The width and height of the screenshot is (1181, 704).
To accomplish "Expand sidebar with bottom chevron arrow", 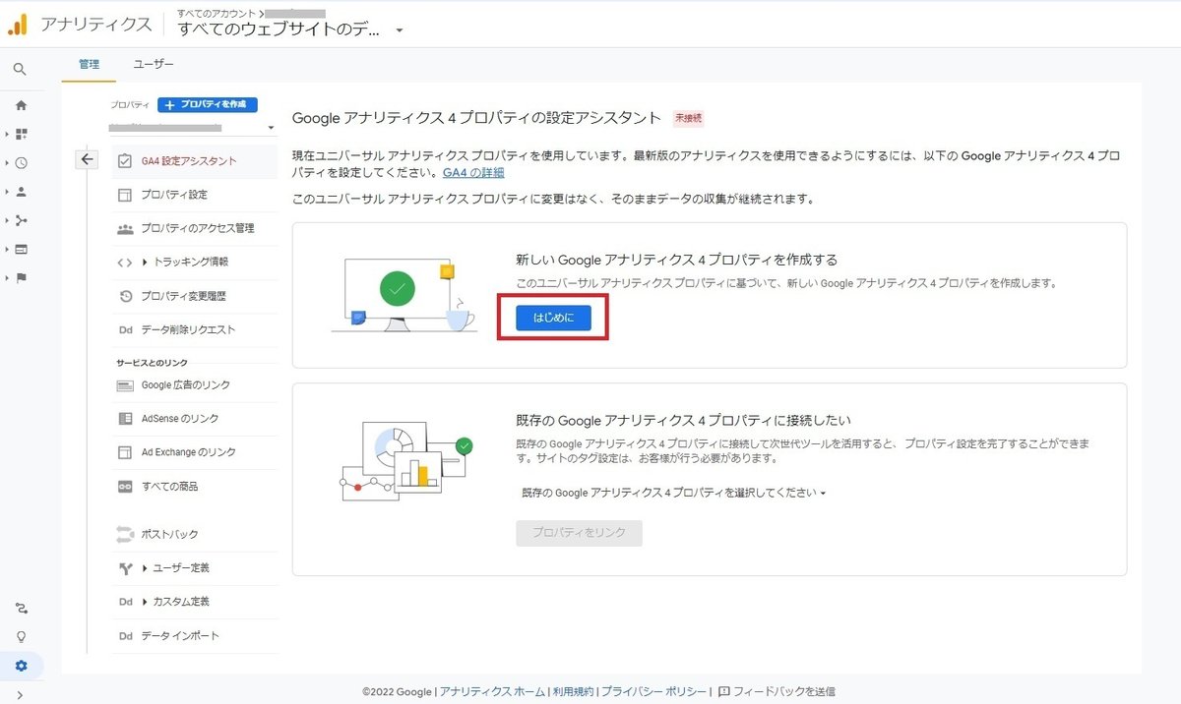I will 21,694.
